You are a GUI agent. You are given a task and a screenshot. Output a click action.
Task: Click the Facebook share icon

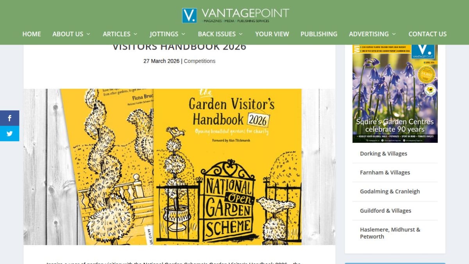coord(9,118)
